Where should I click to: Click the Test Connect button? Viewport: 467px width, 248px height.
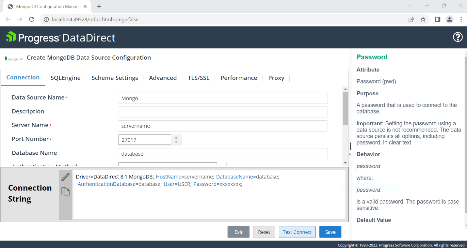(297, 232)
